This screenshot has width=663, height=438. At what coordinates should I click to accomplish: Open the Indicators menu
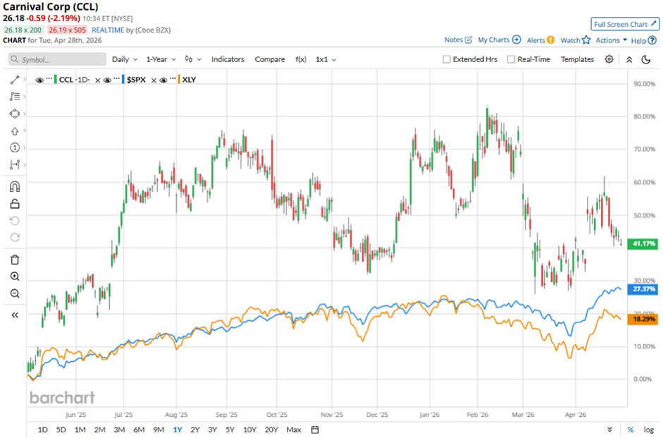click(x=228, y=60)
